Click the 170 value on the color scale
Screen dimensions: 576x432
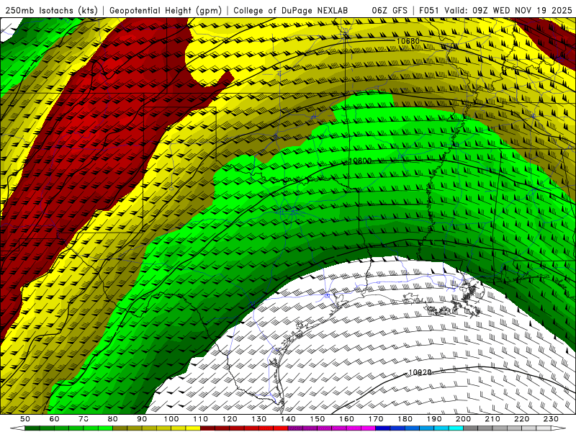coord(376,419)
